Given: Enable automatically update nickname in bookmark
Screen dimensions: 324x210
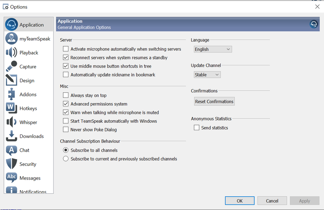Looking at the screenshot, I should pos(66,74).
